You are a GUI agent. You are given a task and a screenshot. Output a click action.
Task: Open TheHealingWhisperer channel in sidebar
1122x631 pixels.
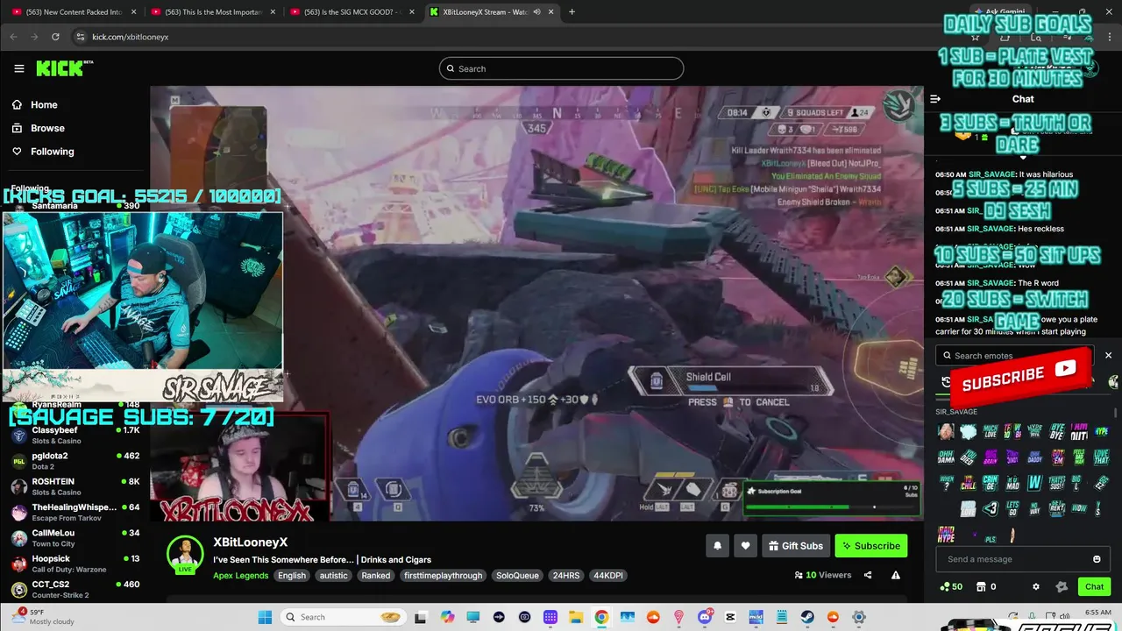75,512
